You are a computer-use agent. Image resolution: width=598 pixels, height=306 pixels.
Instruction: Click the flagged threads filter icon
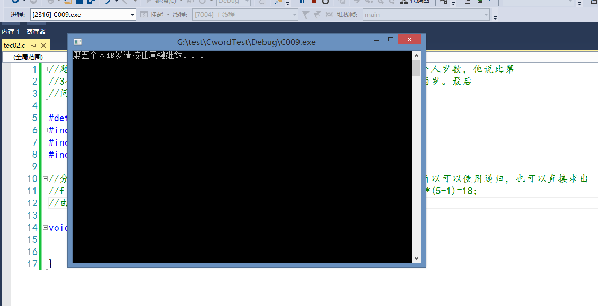pyautogui.click(x=317, y=15)
